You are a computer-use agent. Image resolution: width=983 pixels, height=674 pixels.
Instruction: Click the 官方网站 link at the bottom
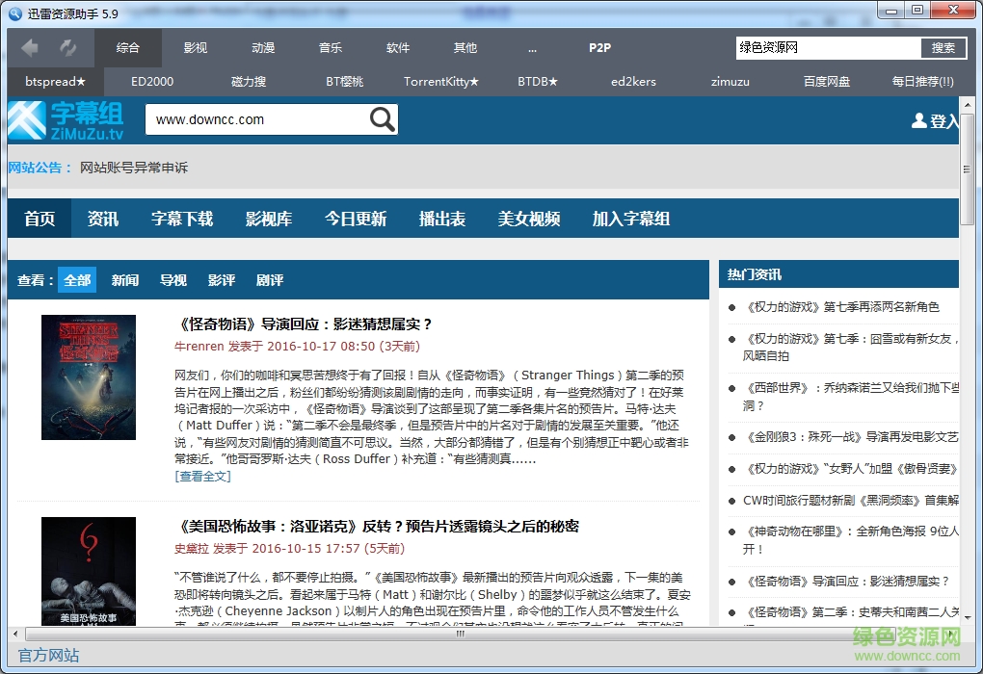click(47, 655)
